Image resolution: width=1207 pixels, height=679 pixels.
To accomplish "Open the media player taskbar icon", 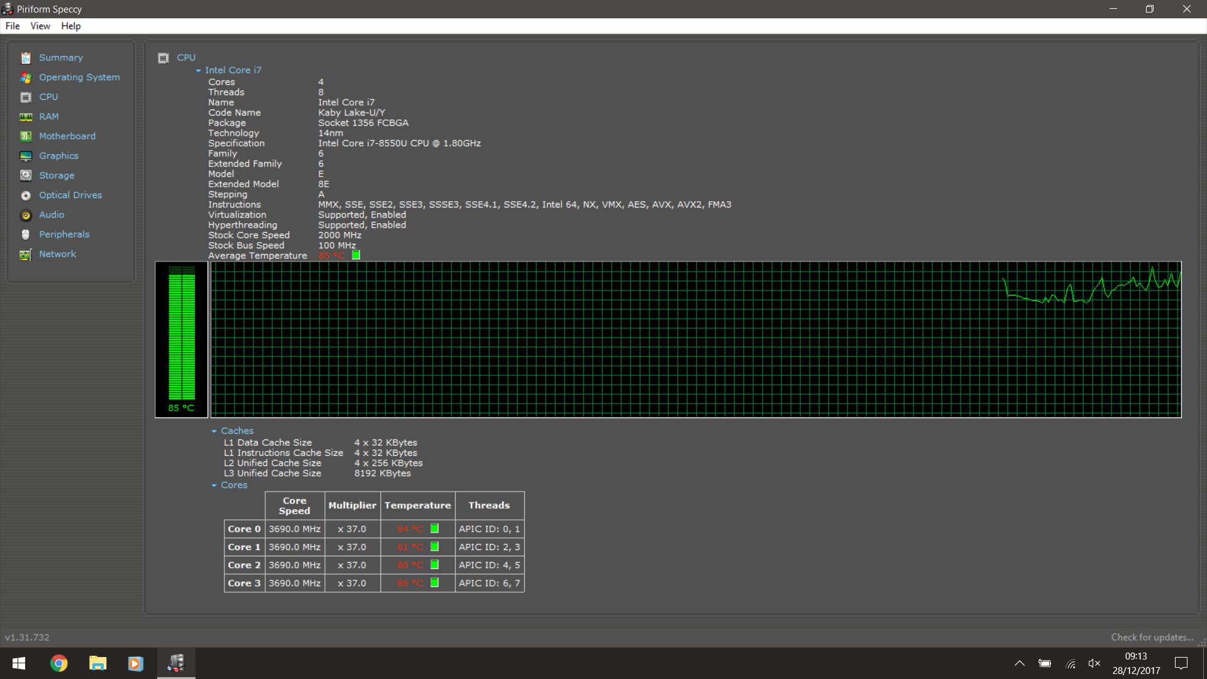I will [136, 663].
